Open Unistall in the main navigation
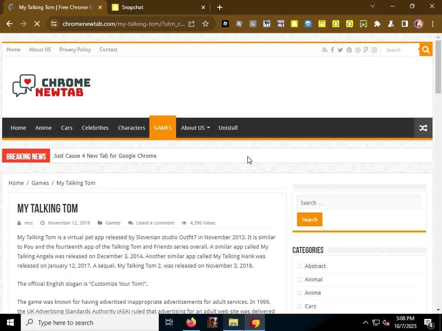442x331 pixels. pyautogui.click(x=228, y=128)
